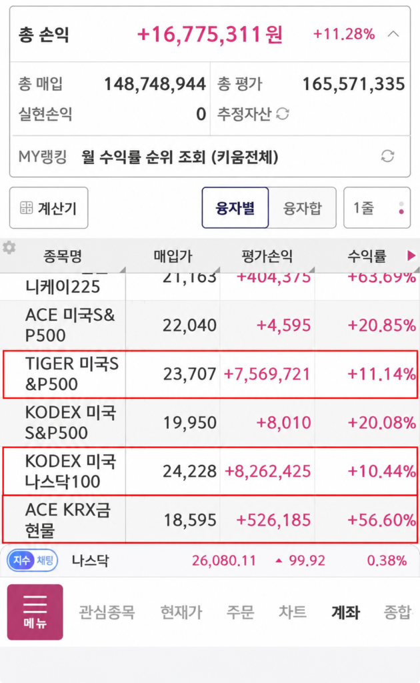Collapse the 총 손익 summary chevron
420x683 pixels.
pyautogui.click(x=393, y=34)
